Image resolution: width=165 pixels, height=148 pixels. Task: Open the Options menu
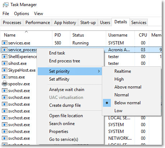(22, 14)
